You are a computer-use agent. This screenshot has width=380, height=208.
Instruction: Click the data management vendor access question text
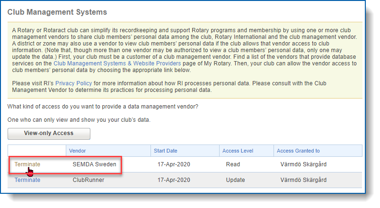pyautogui.click(x=103, y=107)
